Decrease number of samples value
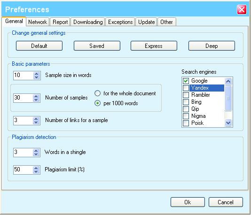The image size is (251, 215). pos(36,100)
